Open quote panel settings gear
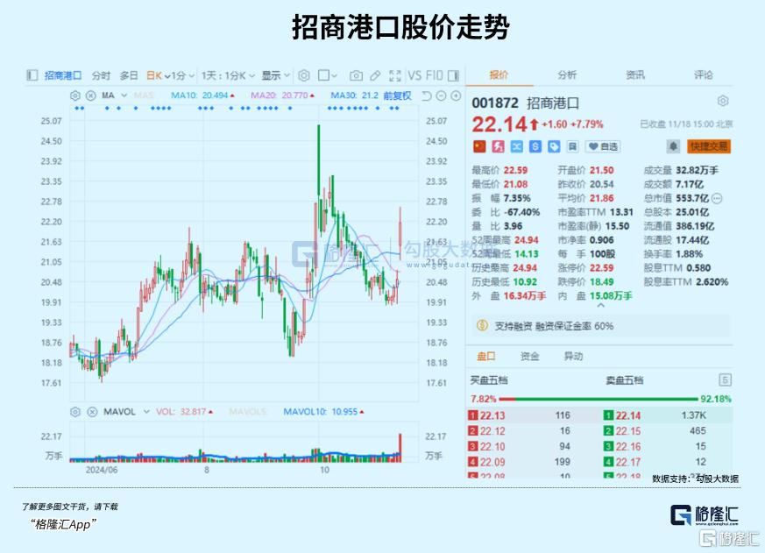 [723, 101]
